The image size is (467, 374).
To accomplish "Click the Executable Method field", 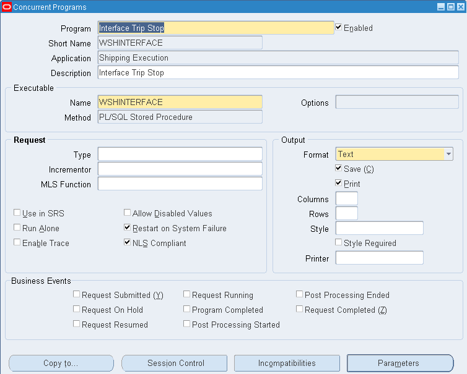I will click(180, 117).
